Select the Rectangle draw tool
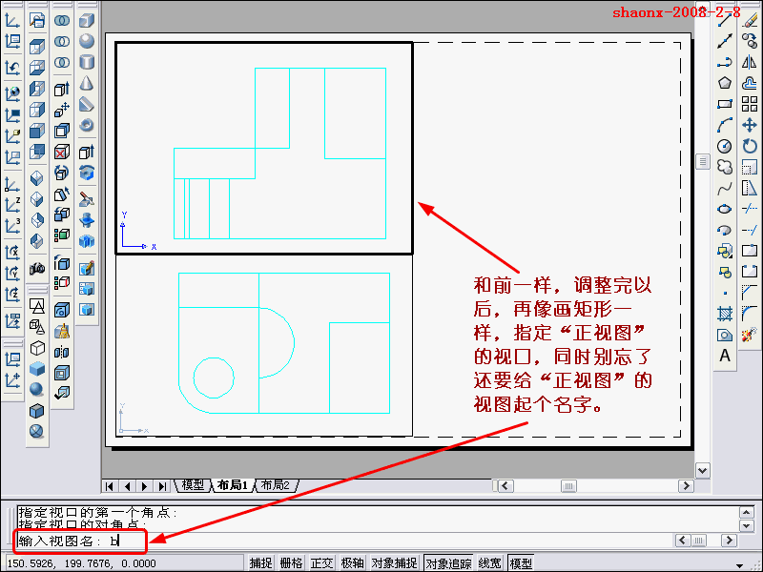Image resolution: width=763 pixels, height=572 pixels. click(x=725, y=104)
